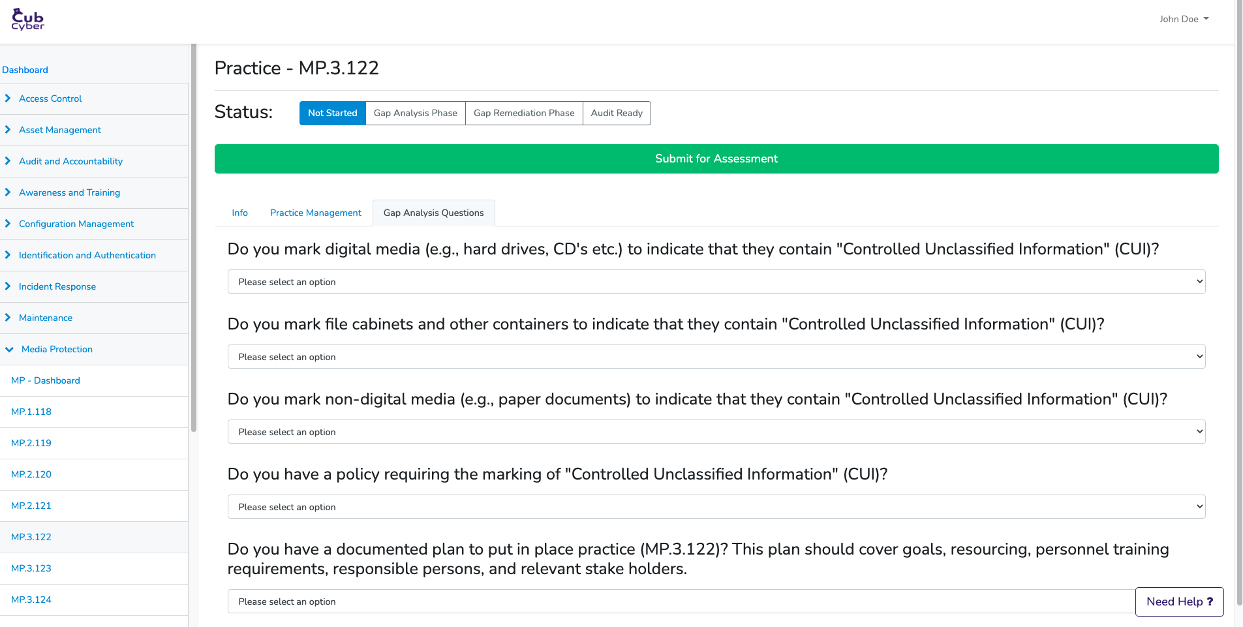Expand the Maintenance chevron icon
1243x627 pixels.
pyautogui.click(x=8, y=318)
